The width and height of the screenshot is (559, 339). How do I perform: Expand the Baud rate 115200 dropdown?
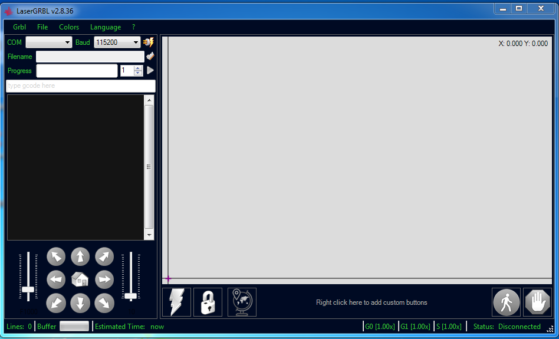point(117,42)
